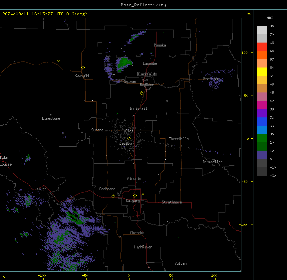
Task: Select the Strathmore label
Action: (x=172, y=202)
